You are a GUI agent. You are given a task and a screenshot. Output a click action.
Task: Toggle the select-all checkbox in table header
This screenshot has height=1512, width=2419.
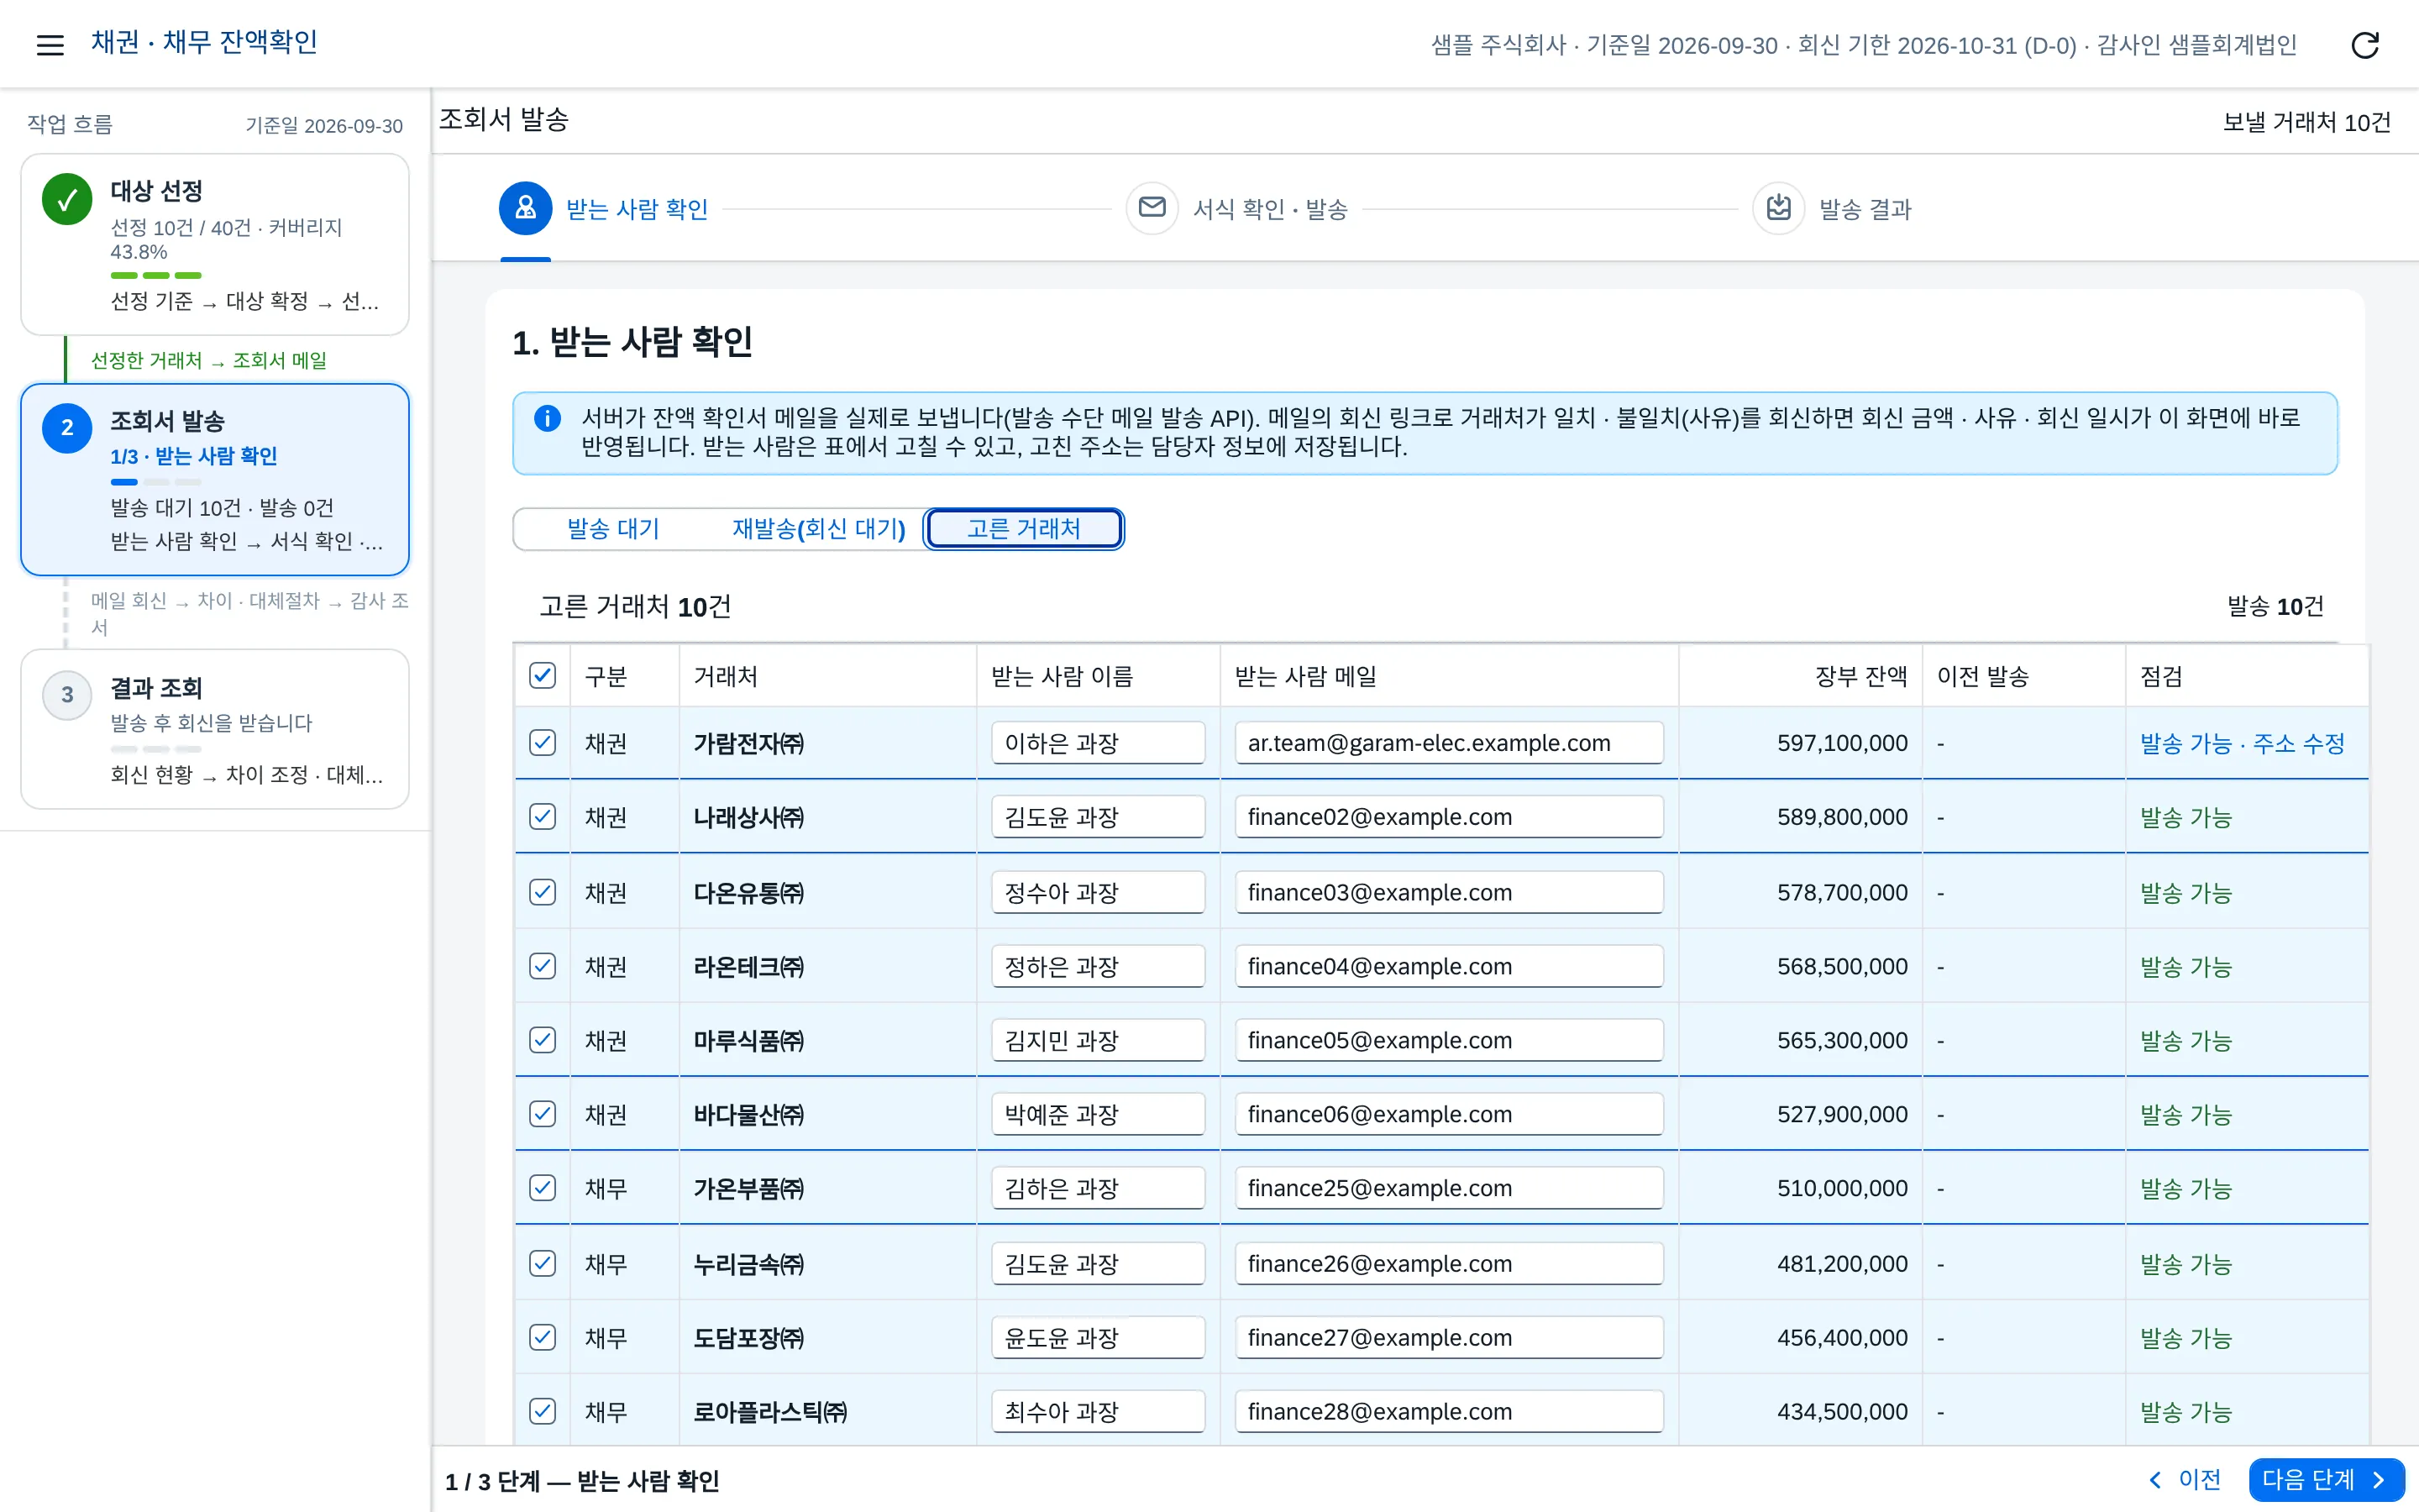coord(542,675)
